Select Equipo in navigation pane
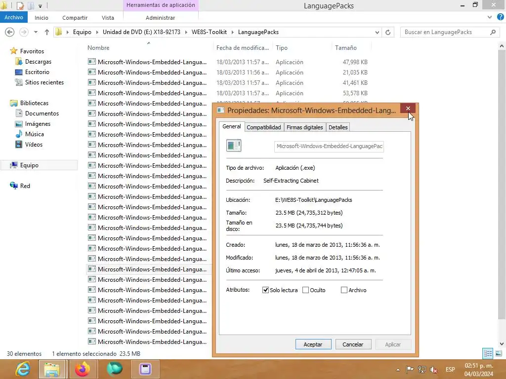506x379 pixels. click(x=39, y=165)
